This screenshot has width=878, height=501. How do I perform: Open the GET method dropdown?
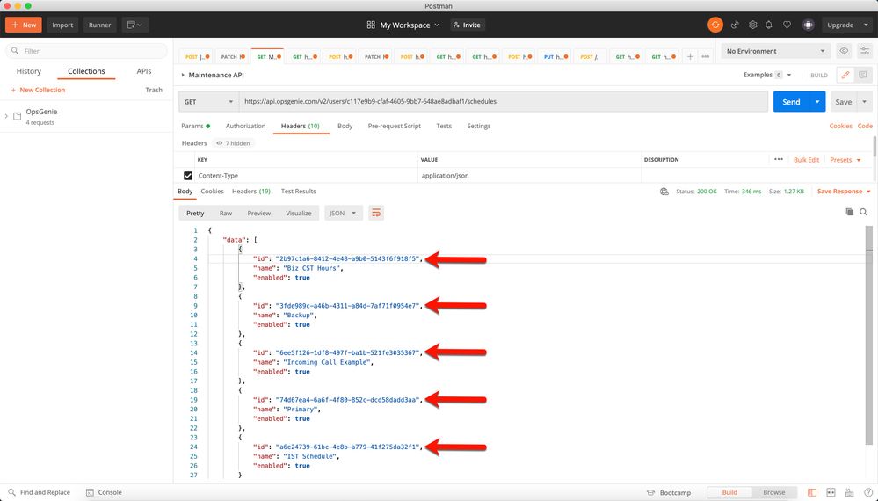pyautogui.click(x=208, y=102)
